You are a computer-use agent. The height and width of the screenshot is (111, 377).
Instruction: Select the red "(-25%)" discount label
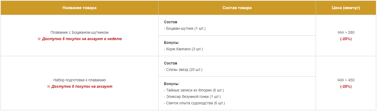tap(346, 86)
